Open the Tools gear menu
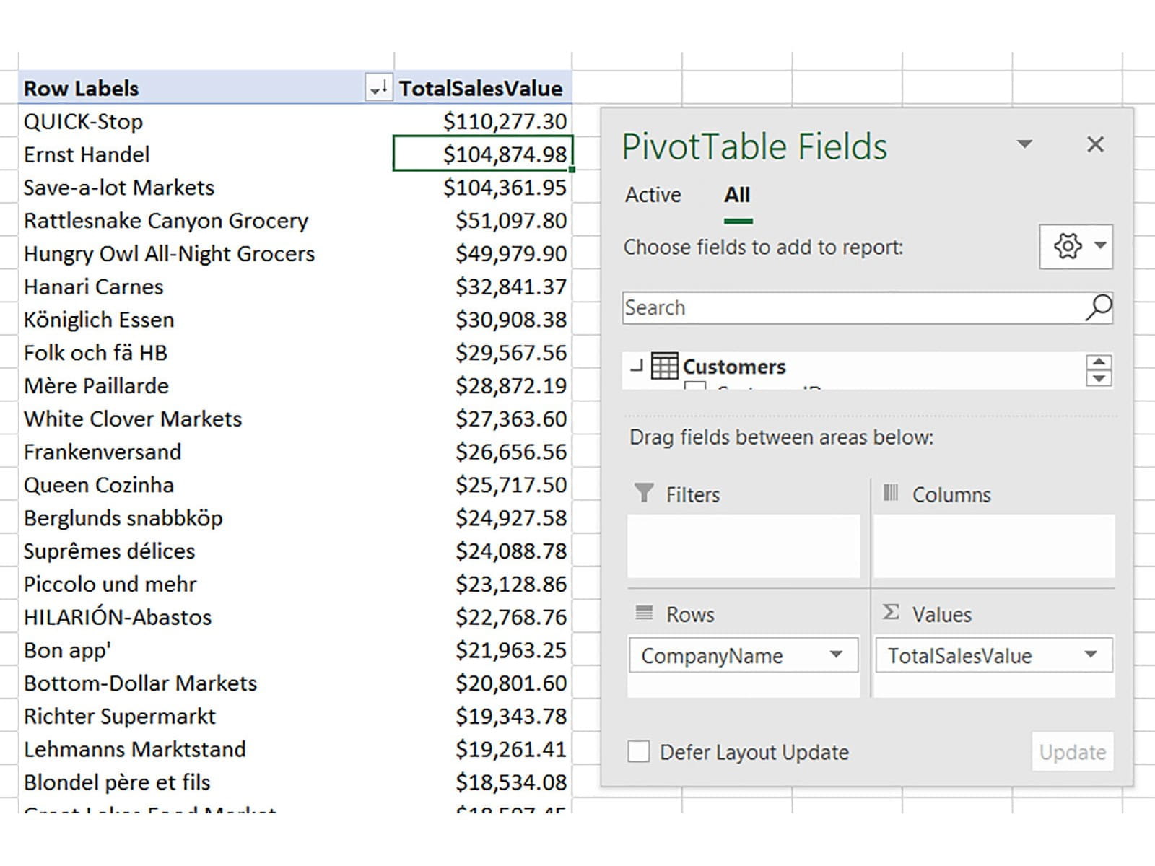Viewport: 1155px width, 866px height. [x=1075, y=247]
